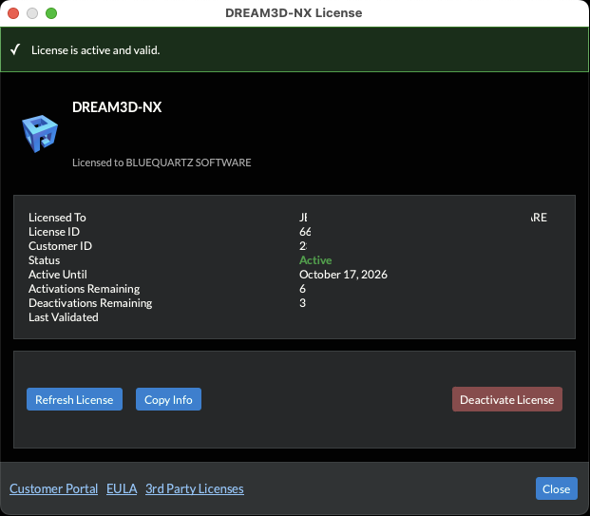
Task: Copy license info with Copy Info
Action: tap(168, 399)
